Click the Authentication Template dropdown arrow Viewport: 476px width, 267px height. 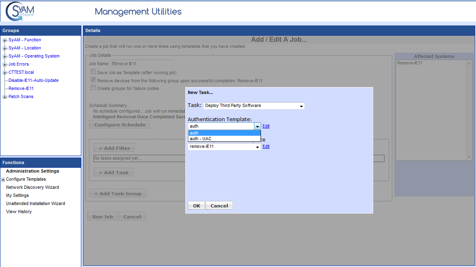point(257,126)
